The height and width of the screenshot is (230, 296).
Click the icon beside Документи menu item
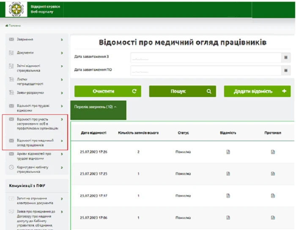click(11, 53)
